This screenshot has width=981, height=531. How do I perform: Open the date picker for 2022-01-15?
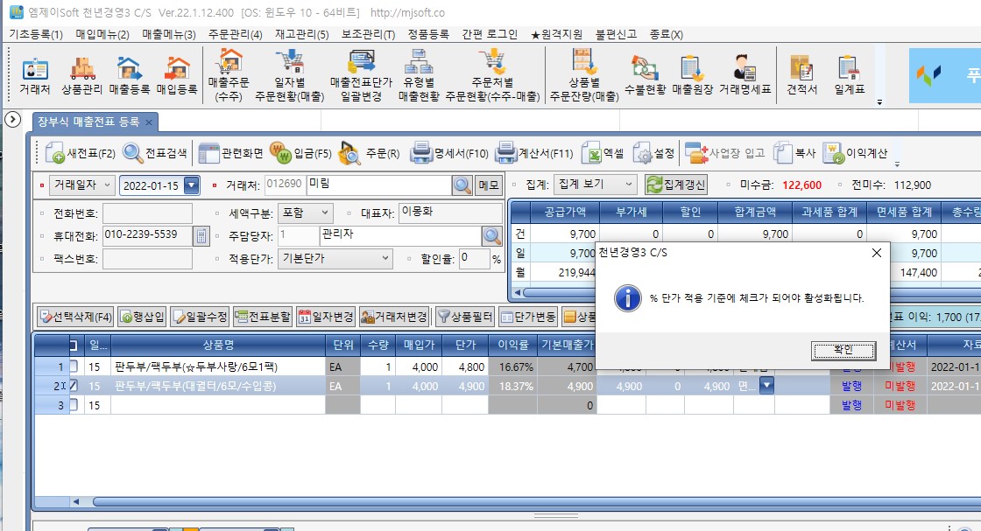point(192,185)
